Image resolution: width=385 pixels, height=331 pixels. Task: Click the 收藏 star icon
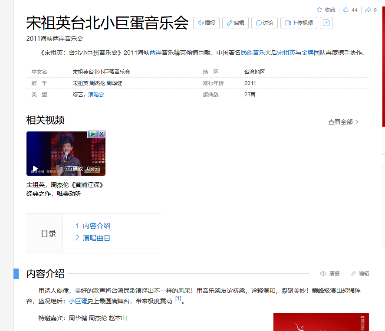tap(319, 10)
